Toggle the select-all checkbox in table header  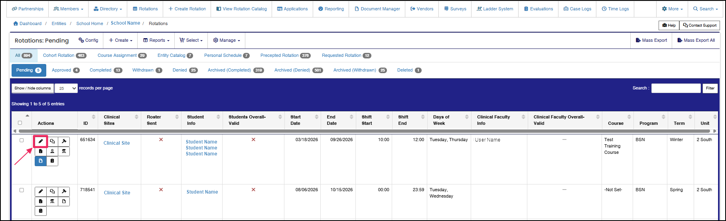tap(20, 123)
